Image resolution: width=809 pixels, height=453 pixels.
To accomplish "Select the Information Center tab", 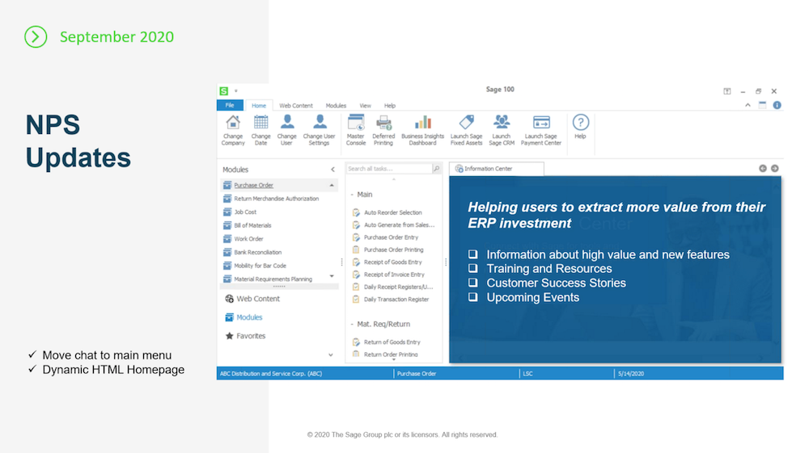I will click(x=497, y=169).
